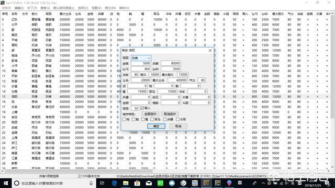
Task: Open the Mail app taskbar icon
Action: [149, 183]
